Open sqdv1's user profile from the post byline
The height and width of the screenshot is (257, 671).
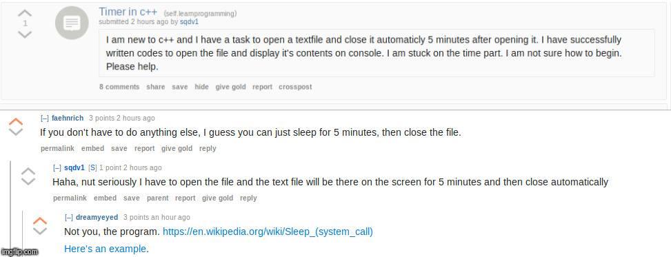(189, 22)
